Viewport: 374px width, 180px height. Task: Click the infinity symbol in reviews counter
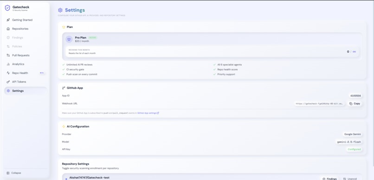click(x=354, y=51)
